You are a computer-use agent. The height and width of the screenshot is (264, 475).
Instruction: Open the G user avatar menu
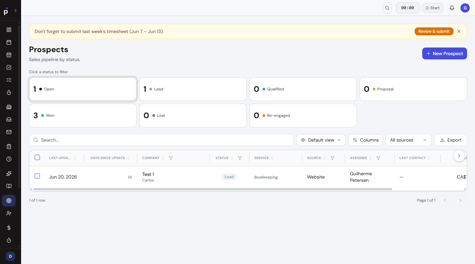pos(465,8)
